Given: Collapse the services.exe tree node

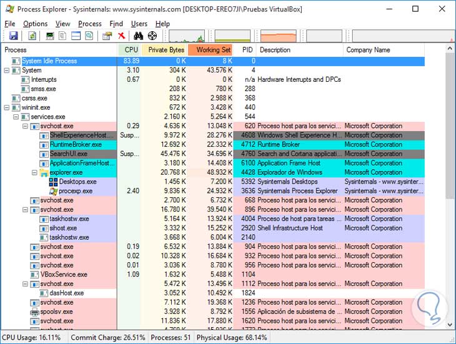Looking at the screenshot, I should click(x=16, y=117).
